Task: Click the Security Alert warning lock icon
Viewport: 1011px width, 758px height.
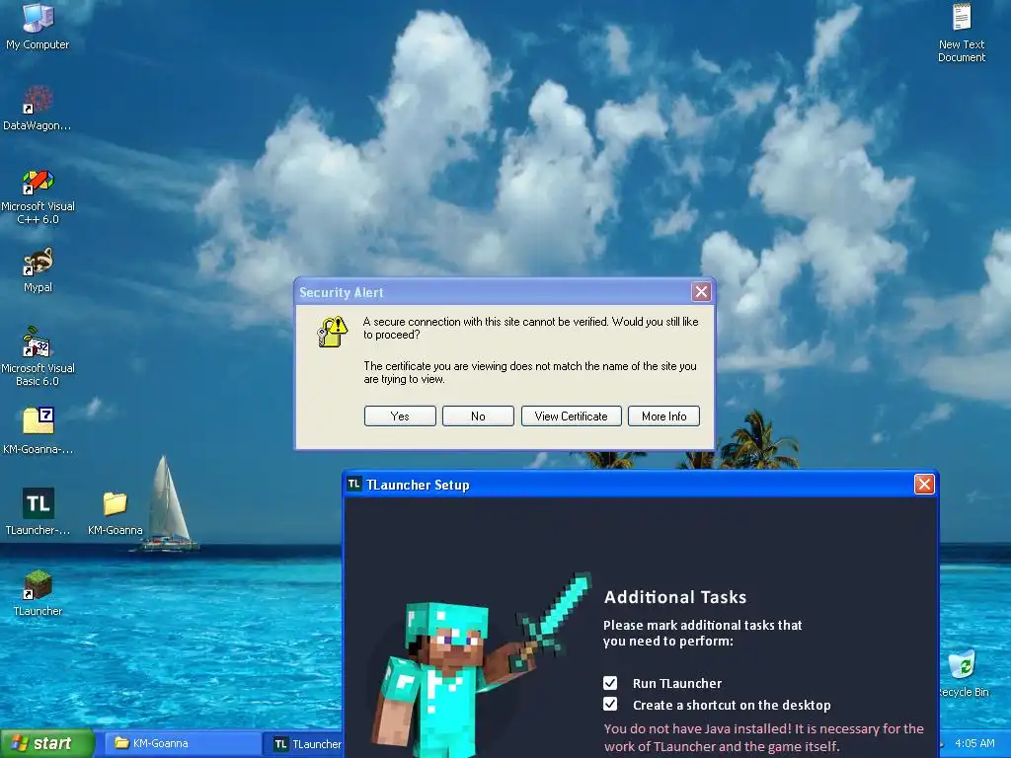Action: [333, 332]
